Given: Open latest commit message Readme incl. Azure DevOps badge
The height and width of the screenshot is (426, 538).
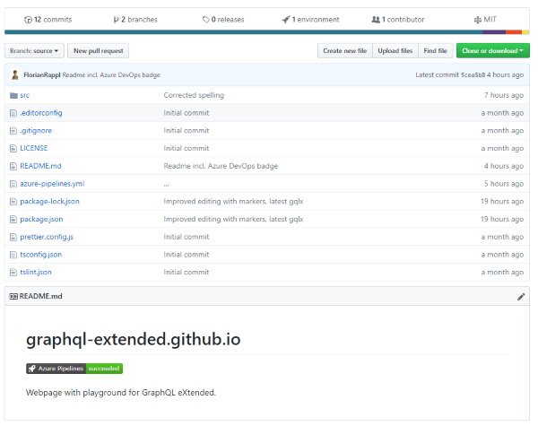Looking at the screenshot, I should tap(111, 74).
